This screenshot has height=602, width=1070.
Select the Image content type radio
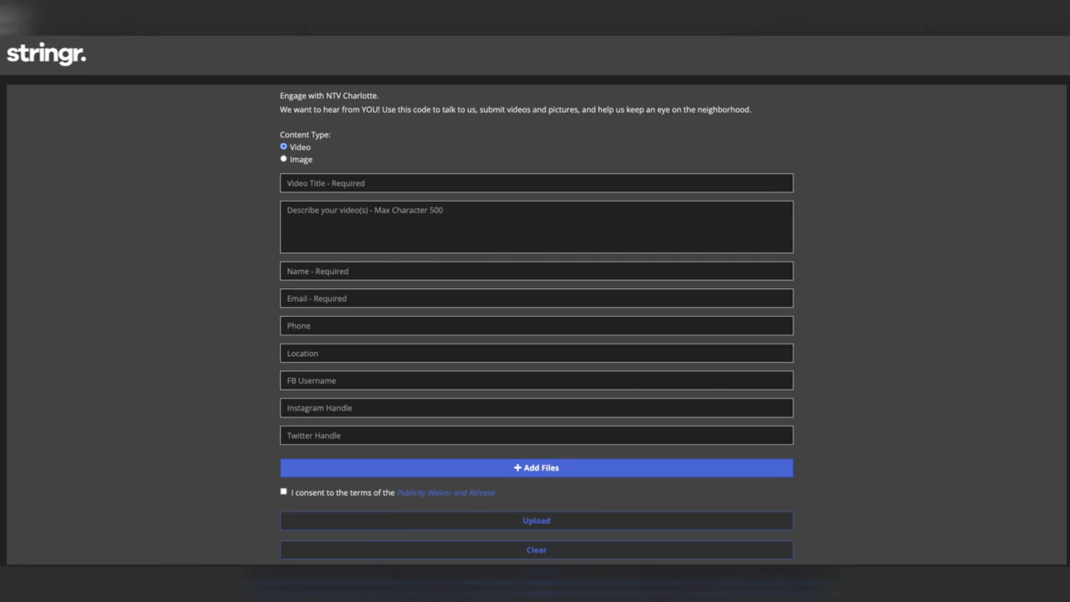point(284,159)
